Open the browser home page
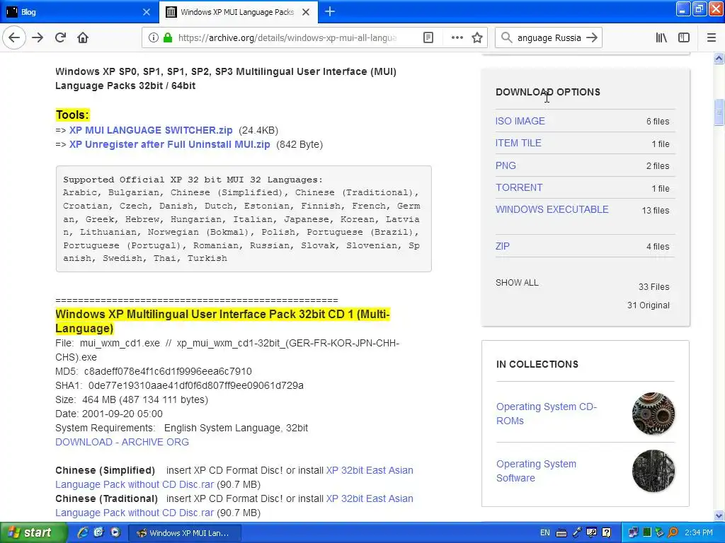Screen dimensions: 725x543 tap(83, 37)
